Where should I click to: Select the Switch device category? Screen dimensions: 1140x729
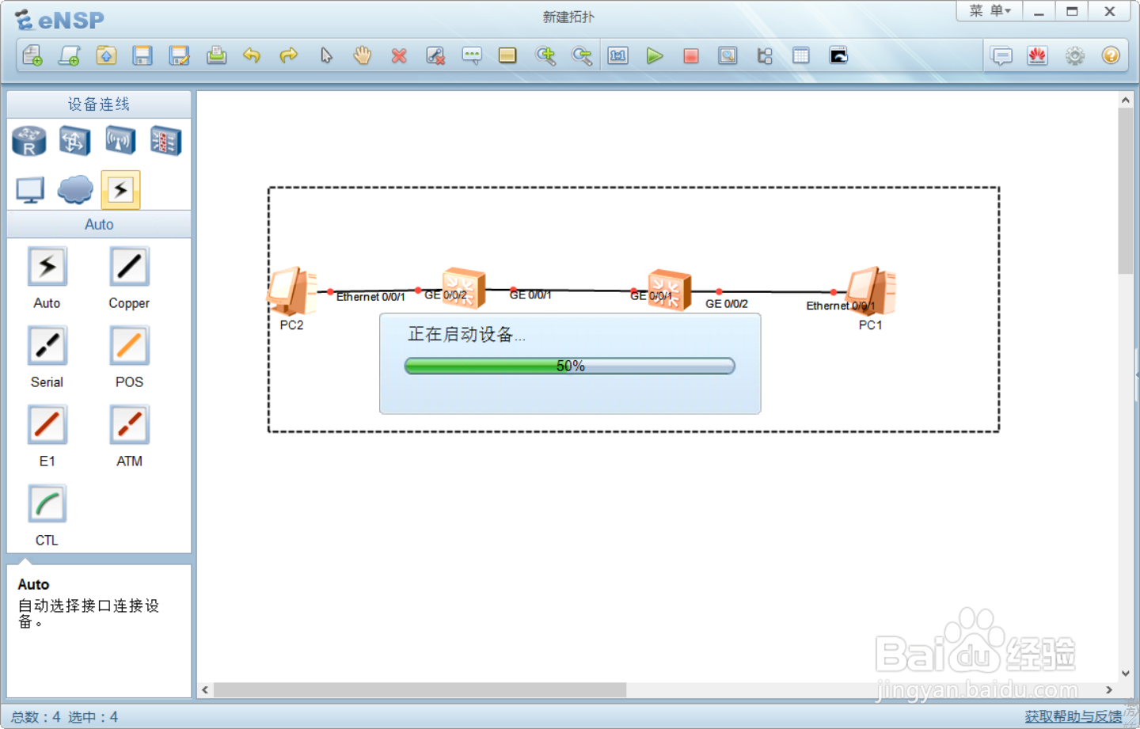(x=74, y=141)
